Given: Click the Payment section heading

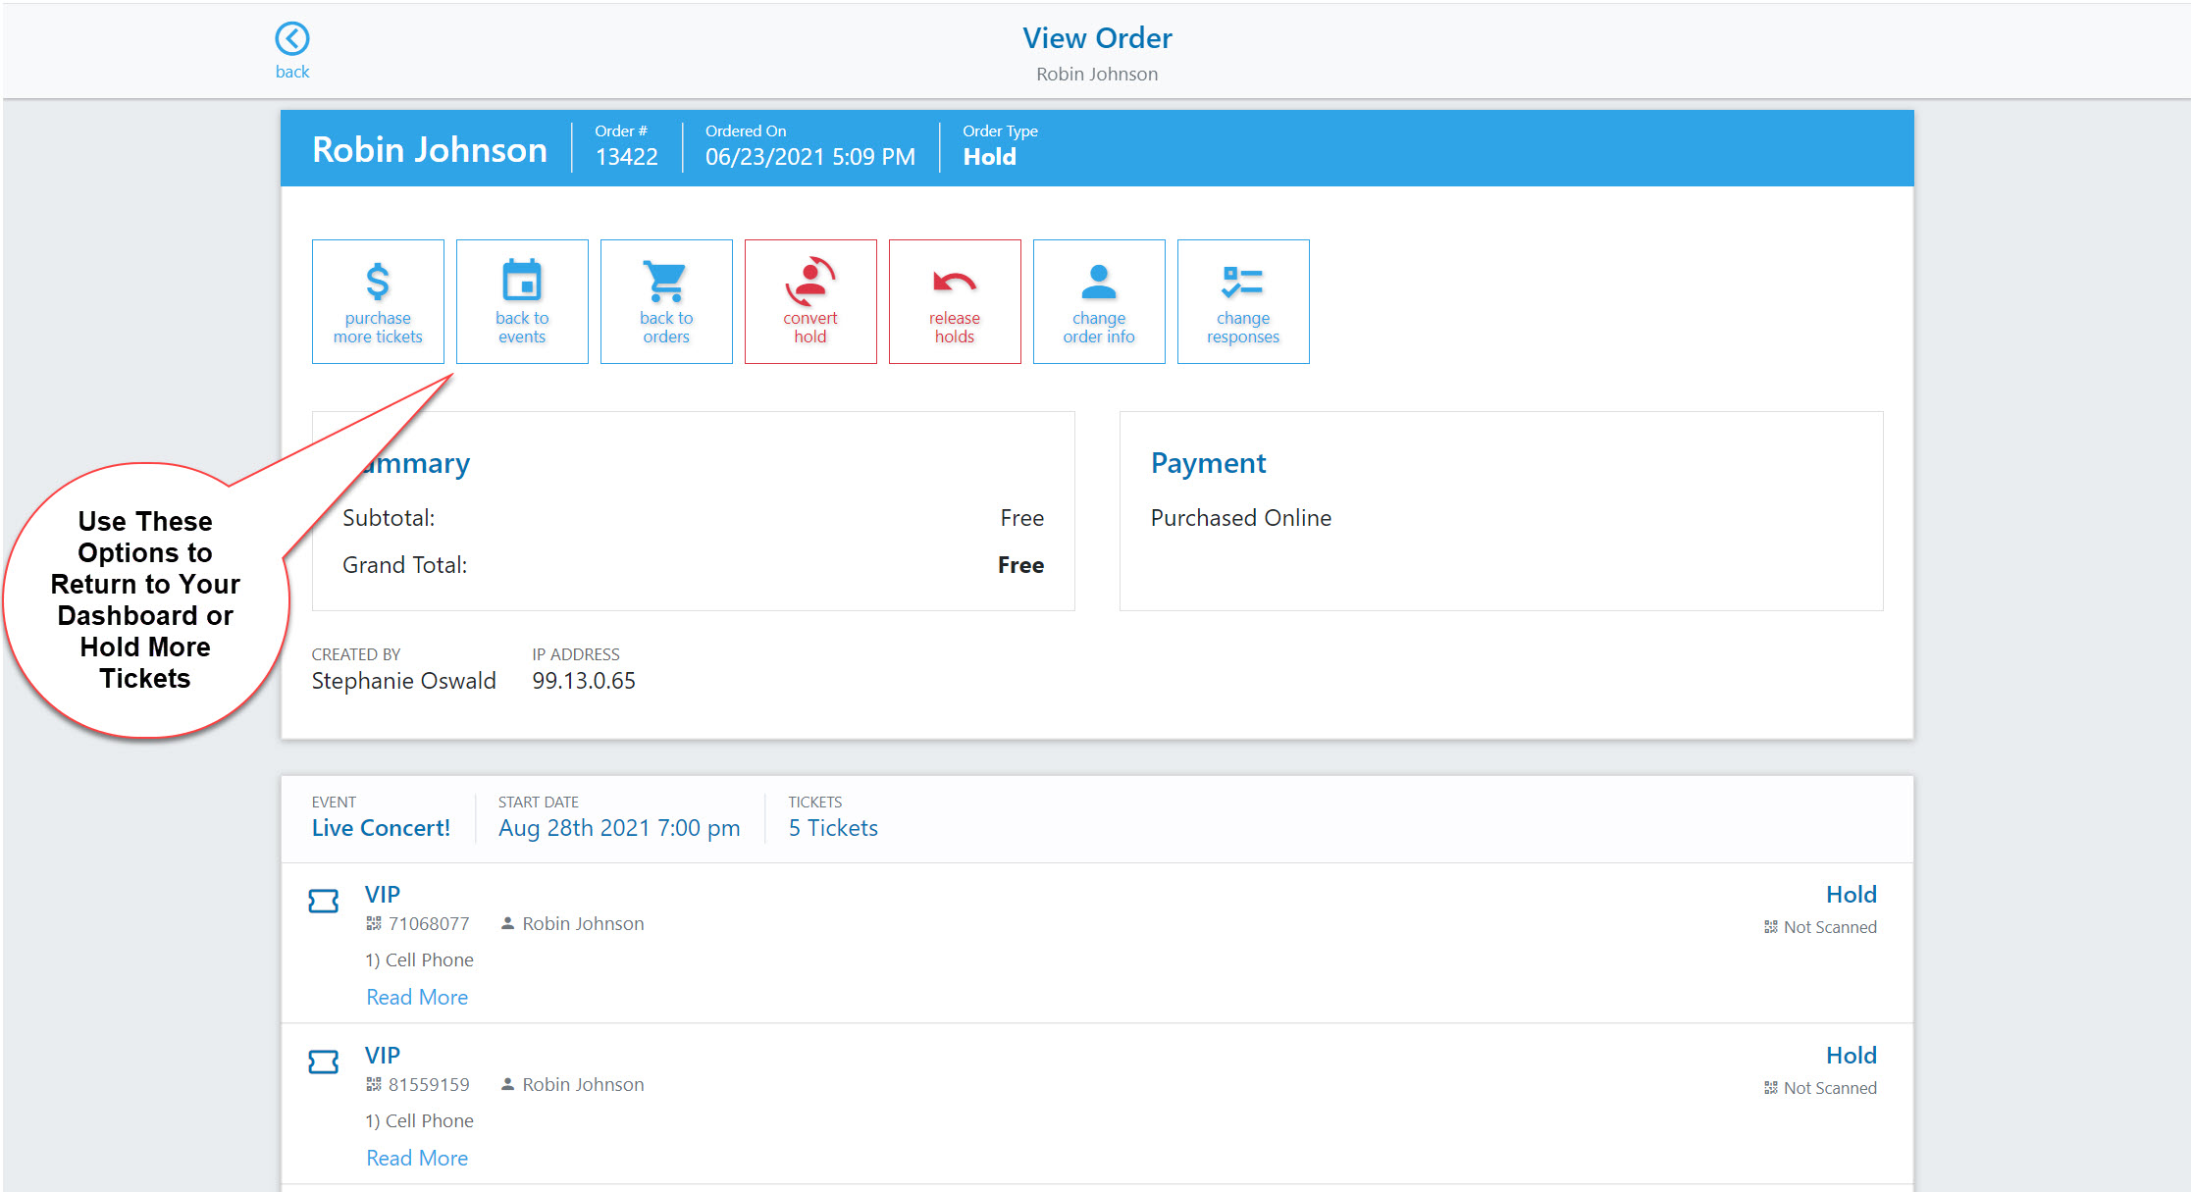Looking at the screenshot, I should [1208, 463].
